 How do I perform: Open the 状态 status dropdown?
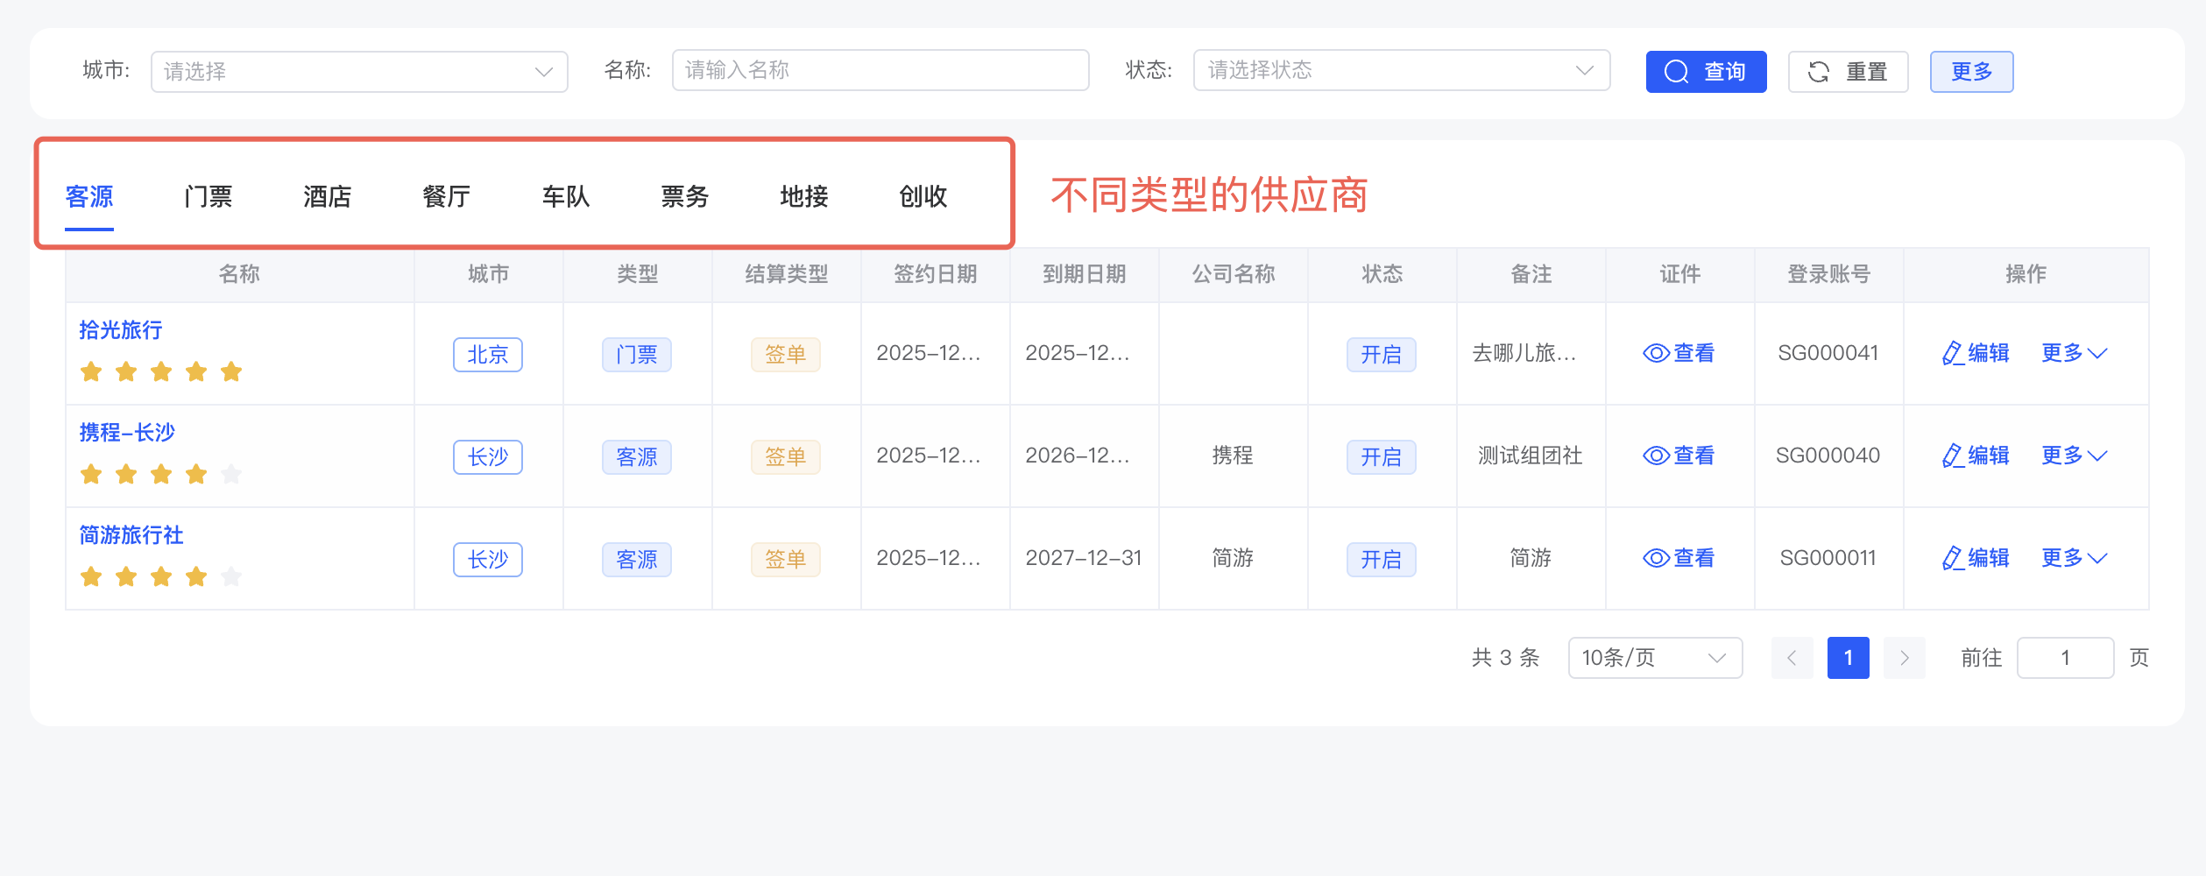click(1400, 71)
